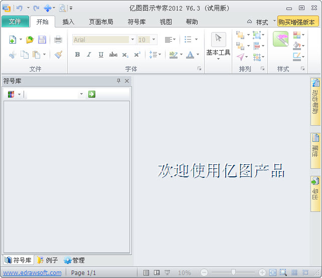Click the zoom in plus button
The image size is (322, 278).
click(x=262, y=272)
